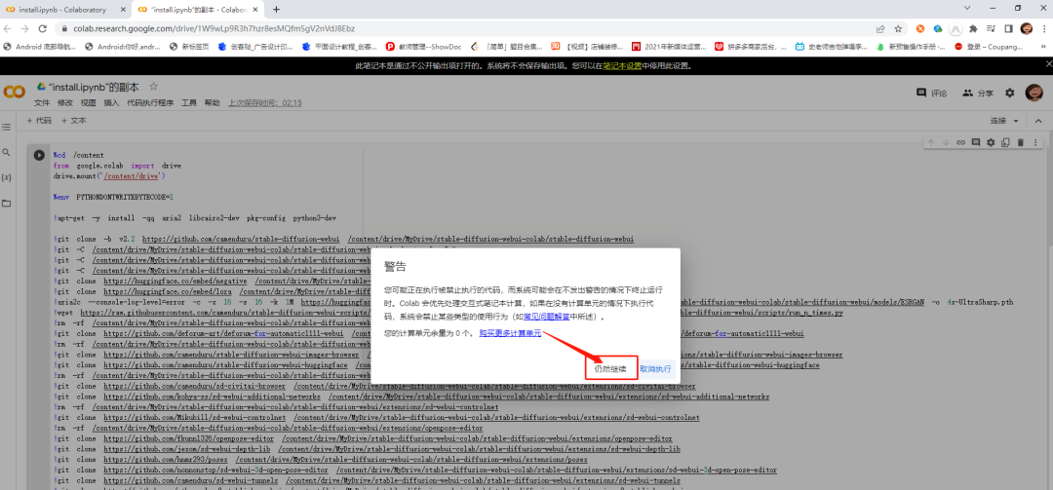Image resolution: width=1053 pixels, height=490 pixels.
Task: Open the 登录 – Coupang bookmark
Action: click(x=988, y=47)
